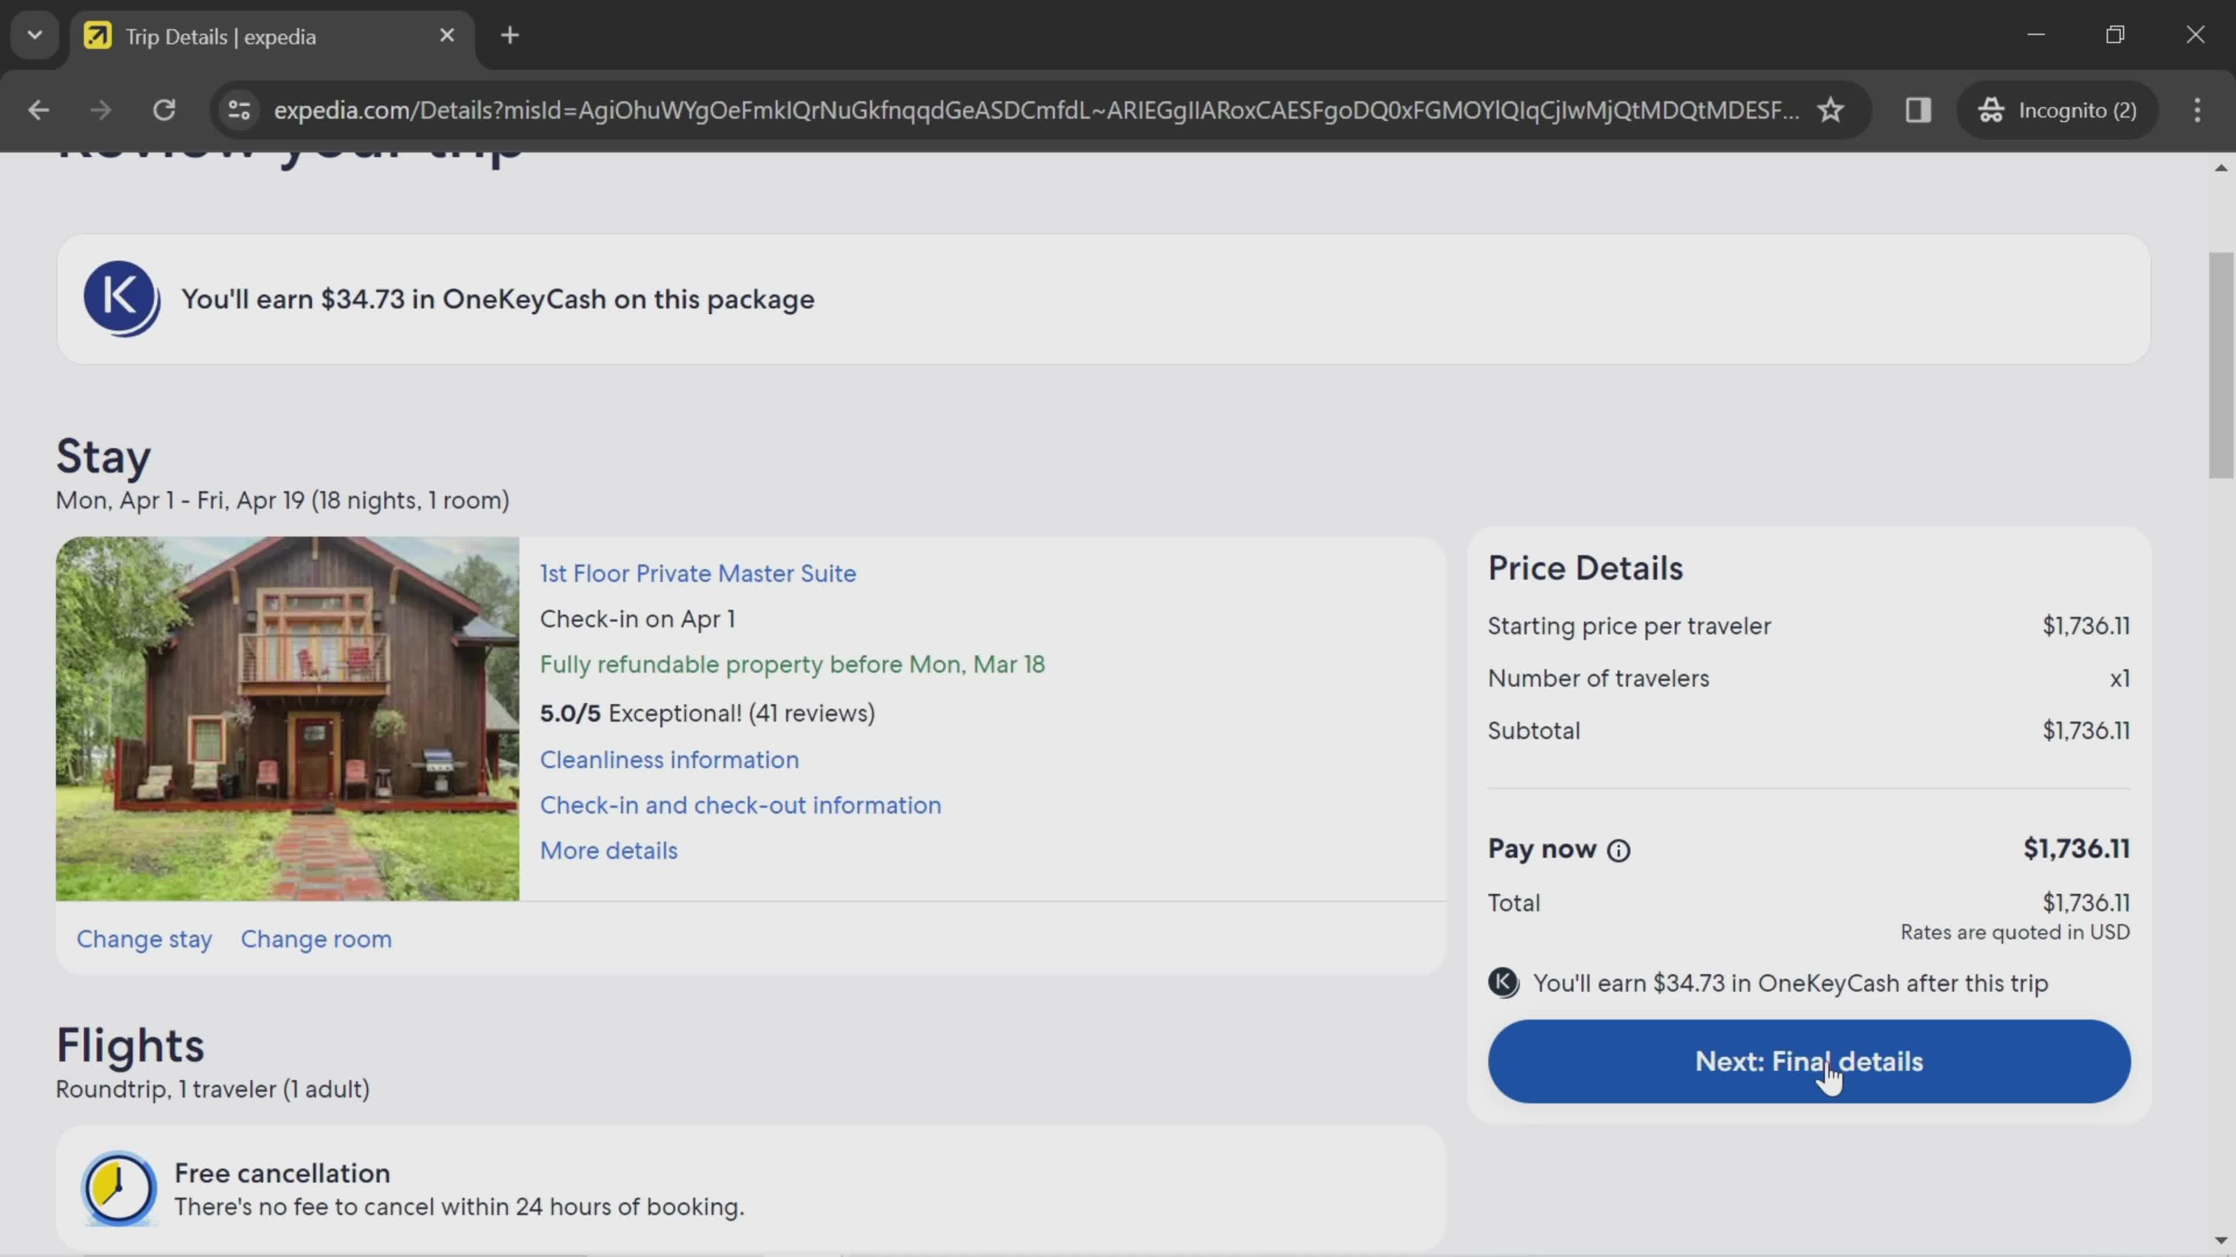Image resolution: width=2236 pixels, height=1257 pixels.
Task: Click the 'Total' row label in Price Details
Action: click(1514, 903)
